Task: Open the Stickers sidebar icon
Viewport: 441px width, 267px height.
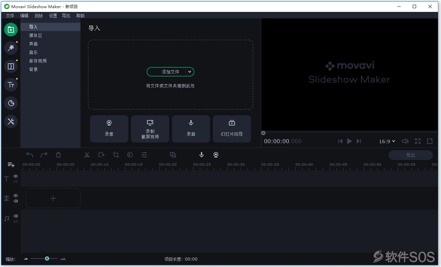Action: point(11,103)
